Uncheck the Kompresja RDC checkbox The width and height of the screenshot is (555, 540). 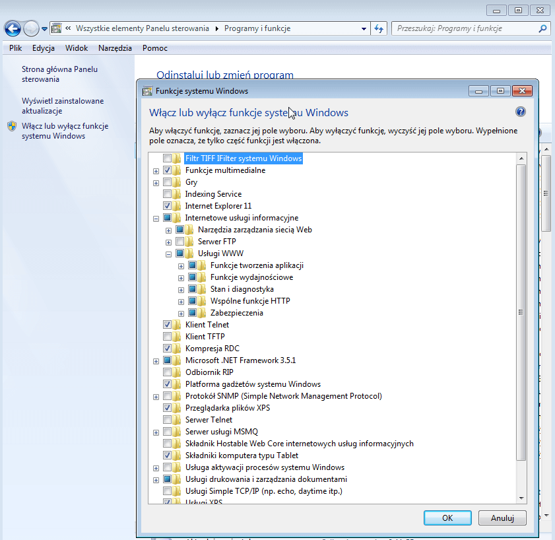(167, 349)
